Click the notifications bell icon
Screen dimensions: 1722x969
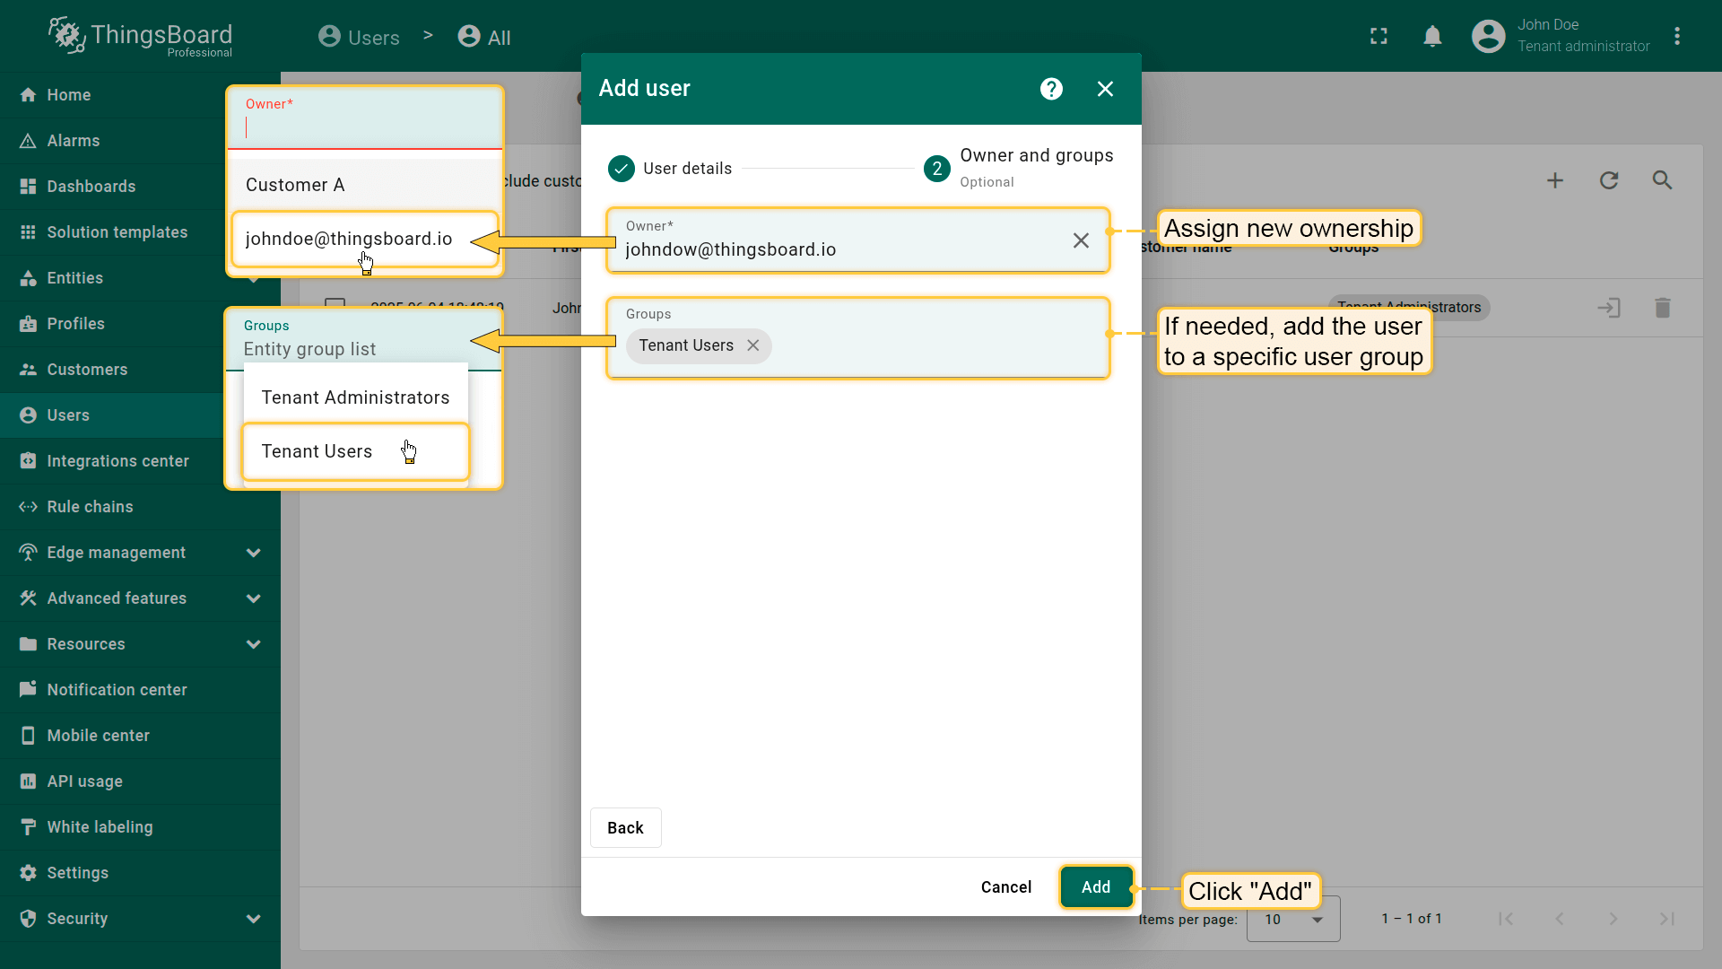(x=1432, y=37)
